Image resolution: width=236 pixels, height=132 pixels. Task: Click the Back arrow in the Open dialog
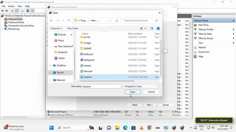(x=51, y=21)
